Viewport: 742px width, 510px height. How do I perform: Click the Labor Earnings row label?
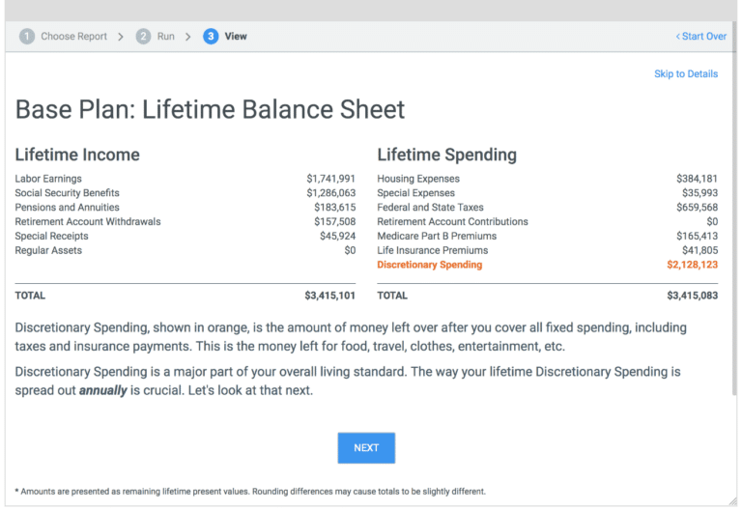tap(48, 179)
